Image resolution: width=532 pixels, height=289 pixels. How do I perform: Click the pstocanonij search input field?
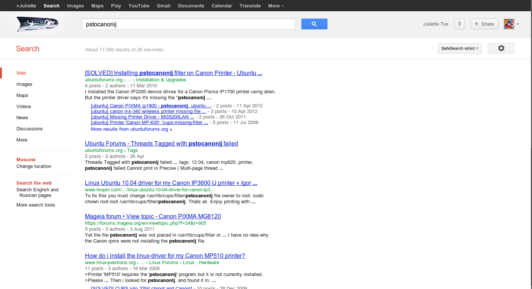pyautogui.click(x=189, y=24)
